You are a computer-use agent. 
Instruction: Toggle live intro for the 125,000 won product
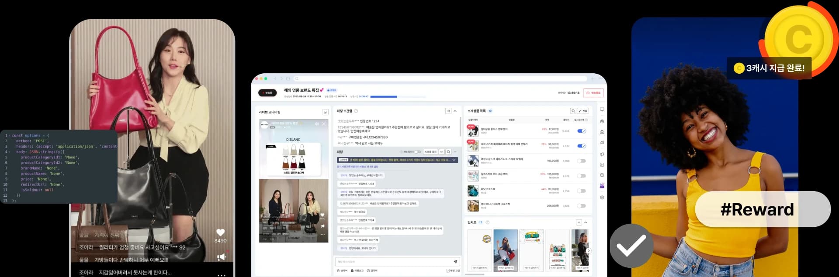coord(582,176)
